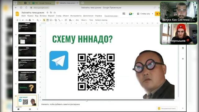Select the ВОПРОСЫ slide 42 thumbnail
This screenshot has width=199, height=112.
(x=27, y=88)
